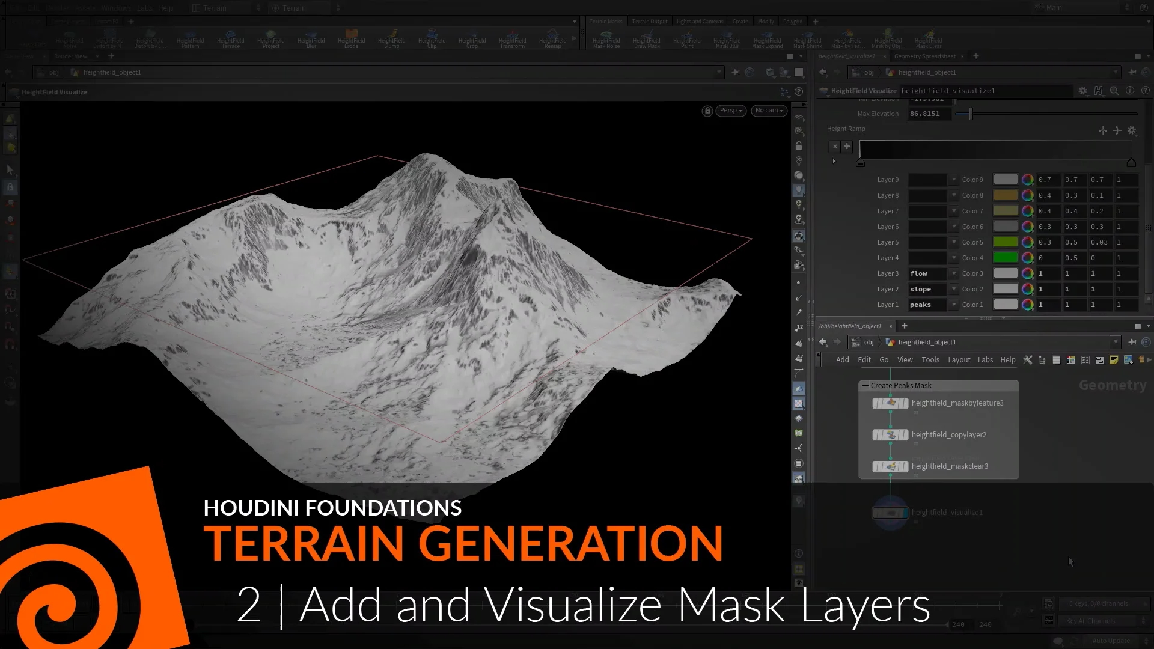
Task: Toggle the color wheel for Color 4
Action: [x=1028, y=257]
